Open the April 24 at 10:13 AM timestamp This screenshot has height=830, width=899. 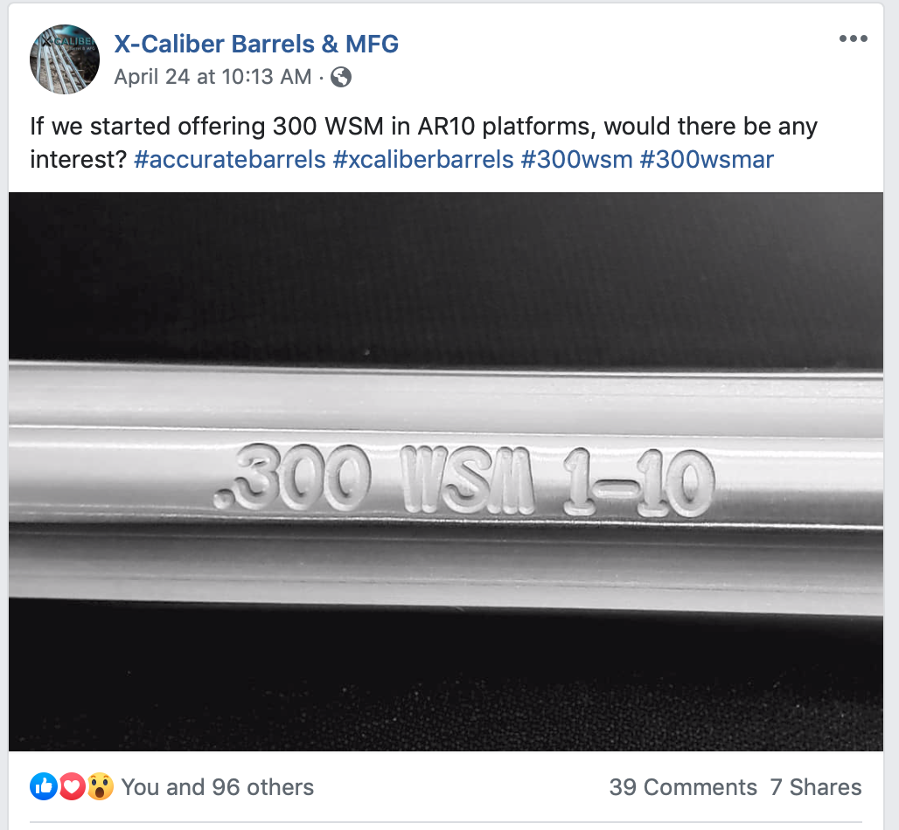[213, 77]
